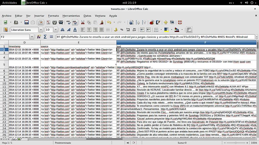Open the Hyperlink dialog icon
Viewport: 259px width, 145px height.
tap(131, 22)
